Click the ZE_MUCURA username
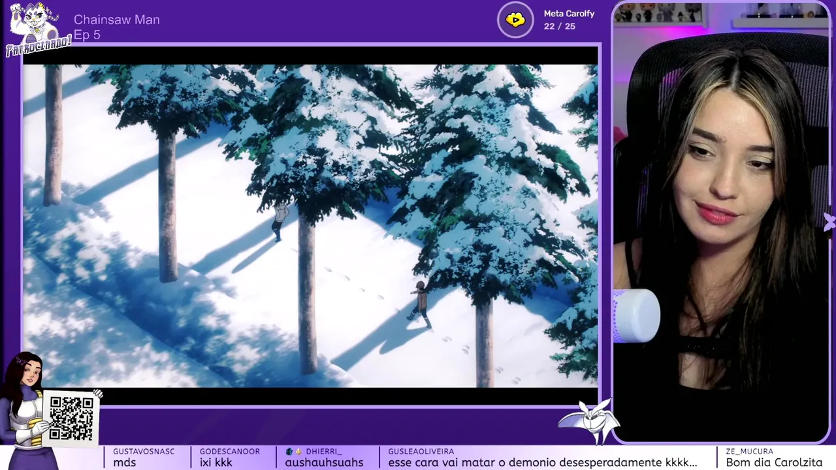The image size is (836, 470). point(749,451)
